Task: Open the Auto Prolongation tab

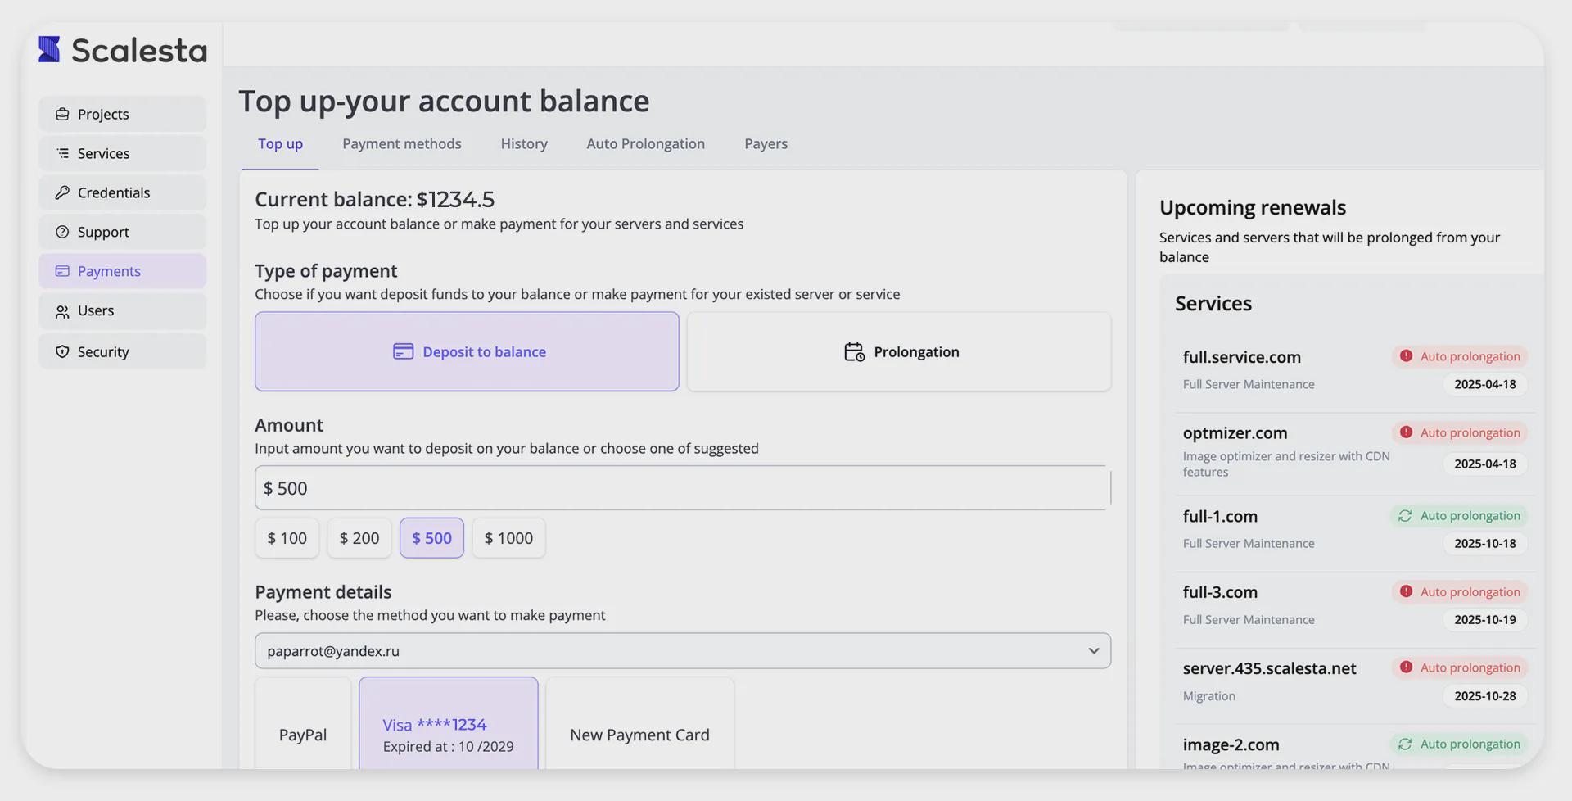Action: pos(645,144)
